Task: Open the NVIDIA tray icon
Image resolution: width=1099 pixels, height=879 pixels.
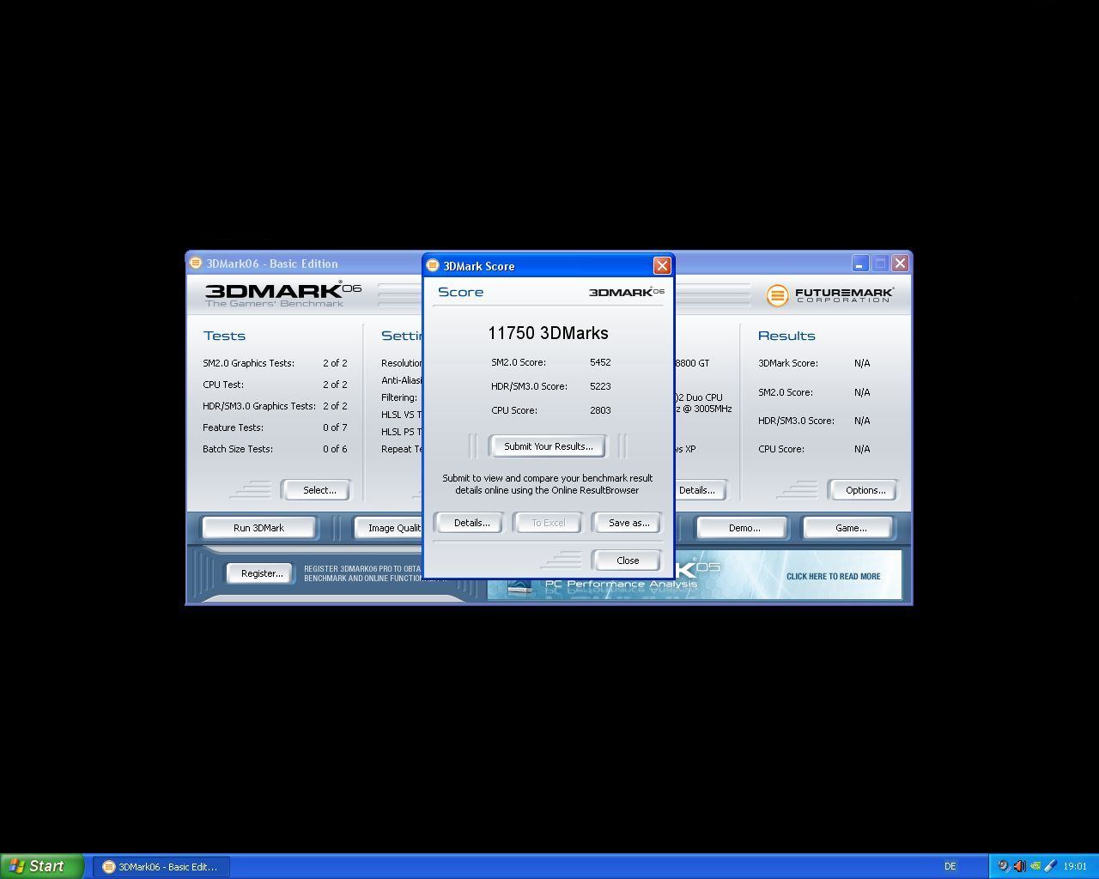Action: (x=1035, y=866)
